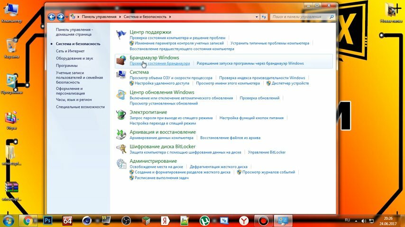
Task: Expand the arrow after Панель управления breadcrumb
Action: [x=120, y=17]
